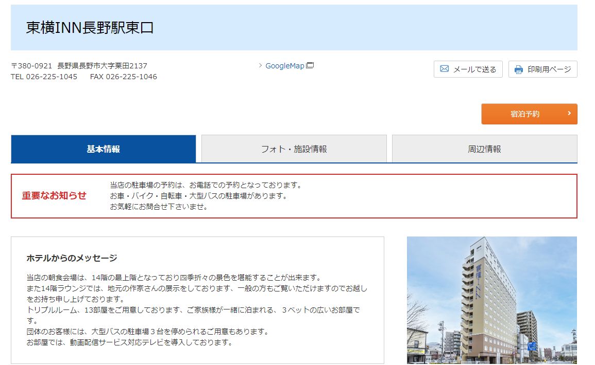The width and height of the screenshot is (595, 365).
Task: Click the small chevron before GoogleMap
Action: point(260,65)
